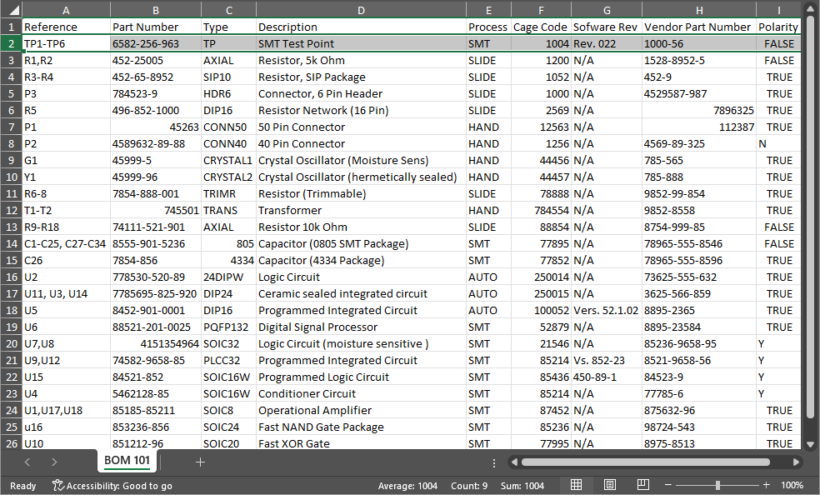Select the Digital Signal Processor cell
Screen dimensions: 820x495
360,327
